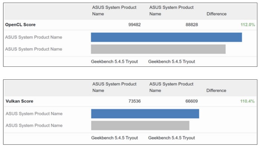This screenshot has width=260, height=151.
Task: Click the gray bar in the Vulkan chart
Action: (140, 125)
